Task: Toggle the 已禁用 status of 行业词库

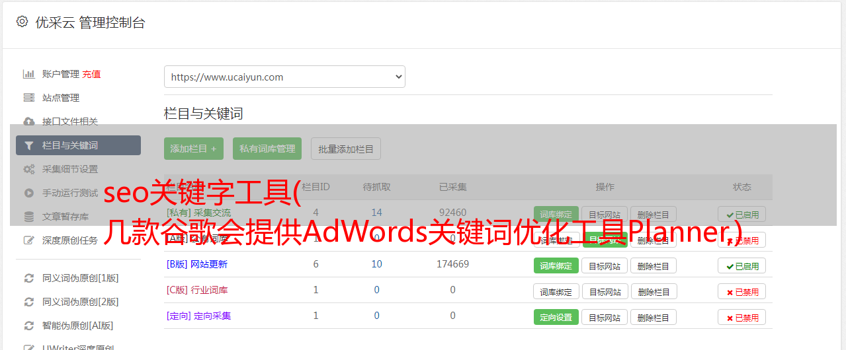Action: [742, 292]
